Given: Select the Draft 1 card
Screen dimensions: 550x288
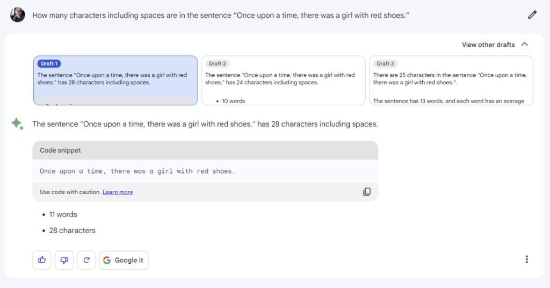Looking at the screenshot, I should point(115,81).
